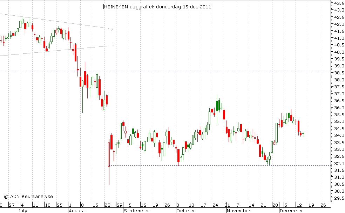Select the September month label
Viewport: 345px width, 213px height.
136,211
